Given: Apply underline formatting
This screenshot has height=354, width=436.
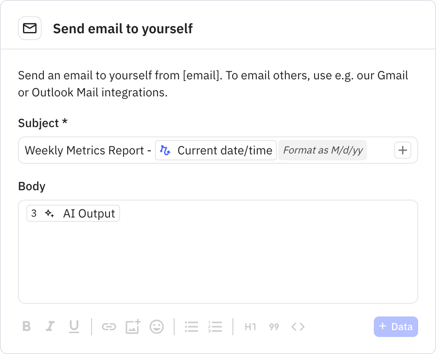Looking at the screenshot, I should coord(74,327).
